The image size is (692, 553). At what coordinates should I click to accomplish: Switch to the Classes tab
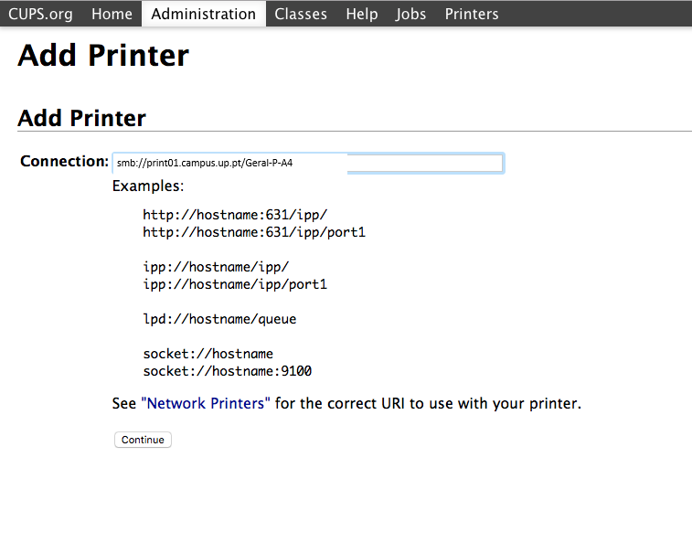point(301,14)
